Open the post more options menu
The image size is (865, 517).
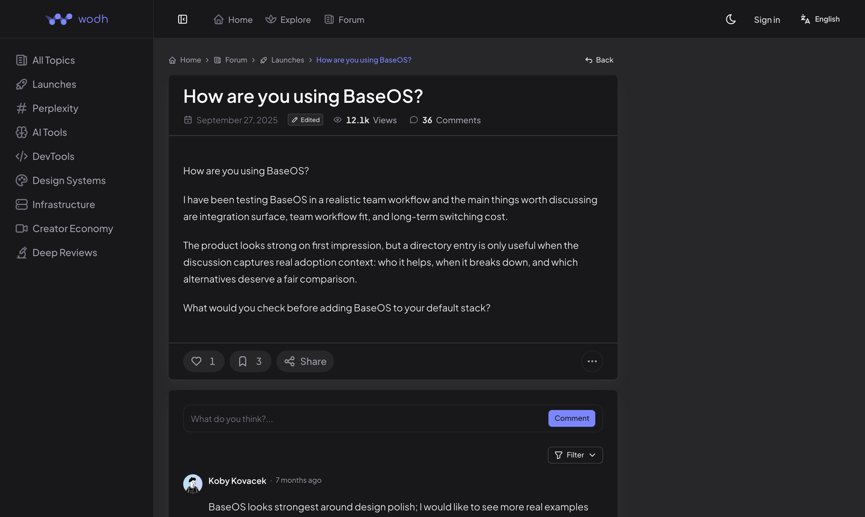pyautogui.click(x=592, y=361)
